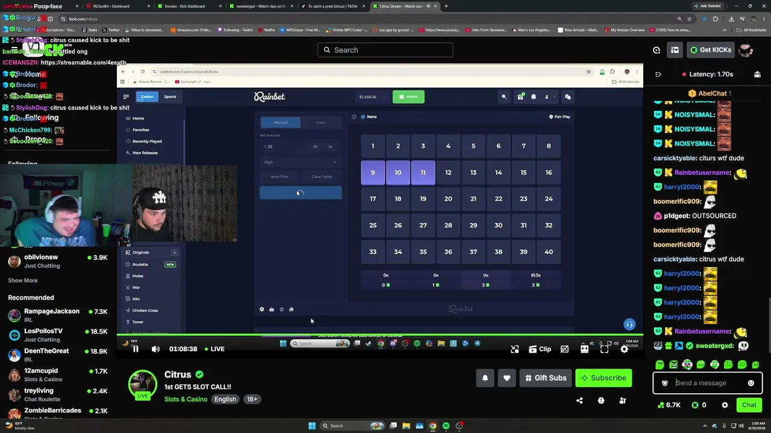Click in the Kick search field
Screen dimensions: 771x433
click(x=385, y=50)
